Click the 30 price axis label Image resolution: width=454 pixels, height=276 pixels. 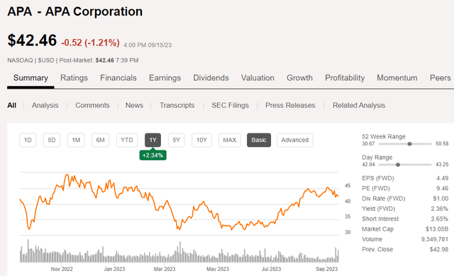[x=348, y=232]
